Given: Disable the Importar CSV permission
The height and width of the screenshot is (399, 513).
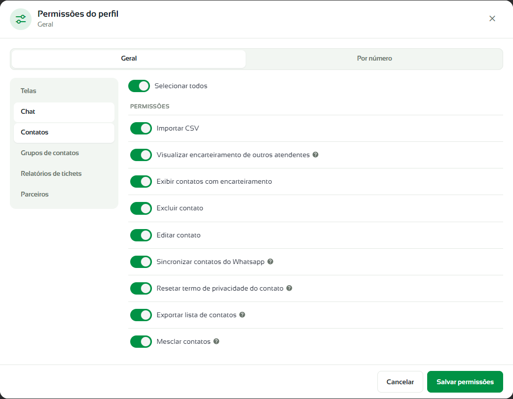Looking at the screenshot, I should point(141,129).
